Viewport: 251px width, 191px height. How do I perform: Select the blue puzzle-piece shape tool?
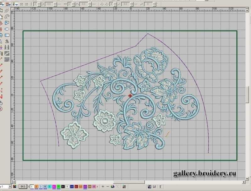pos(7,23)
